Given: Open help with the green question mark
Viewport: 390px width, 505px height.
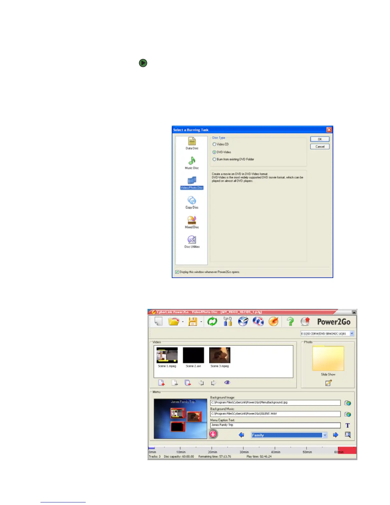Looking at the screenshot, I should tap(290, 321).
